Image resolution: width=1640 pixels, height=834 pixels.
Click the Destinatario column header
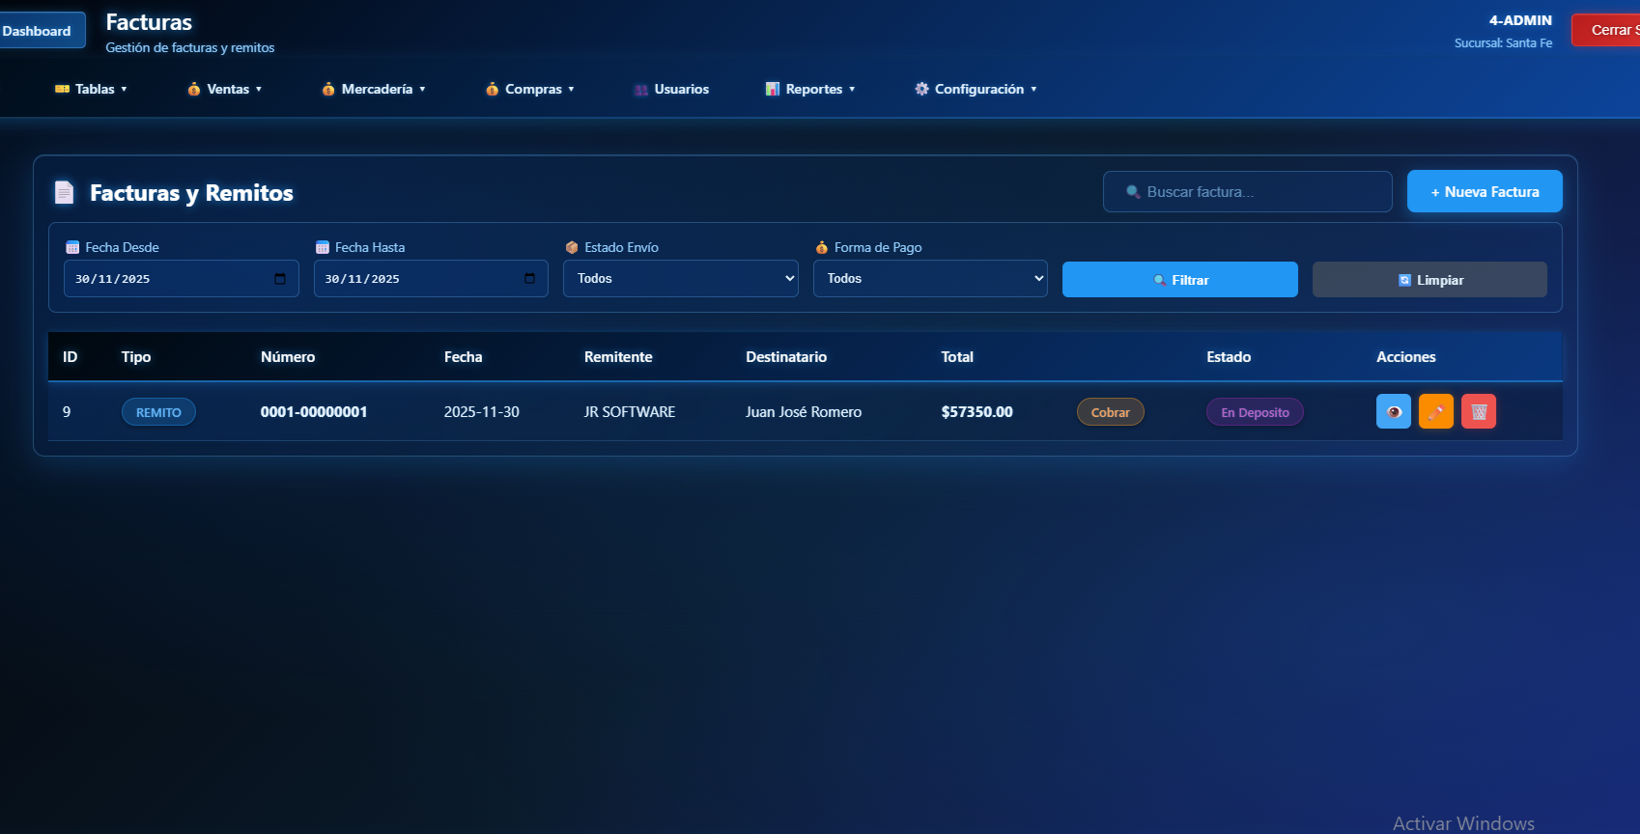coord(786,356)
